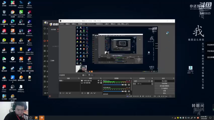Open the notification center in the system tray
Viewport: 214px width, 120px height.
point(210,118)
